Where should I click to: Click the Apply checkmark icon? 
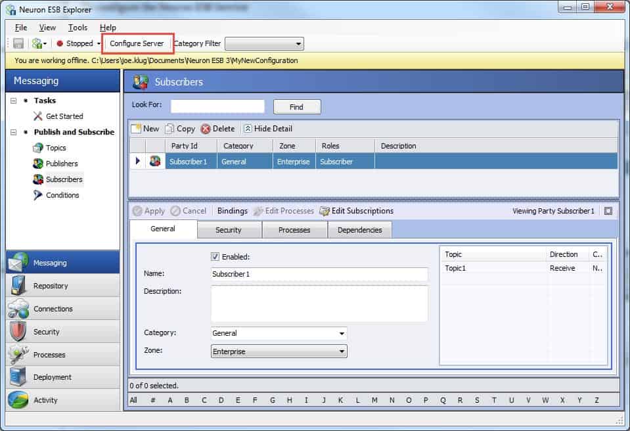pos(137,211)
